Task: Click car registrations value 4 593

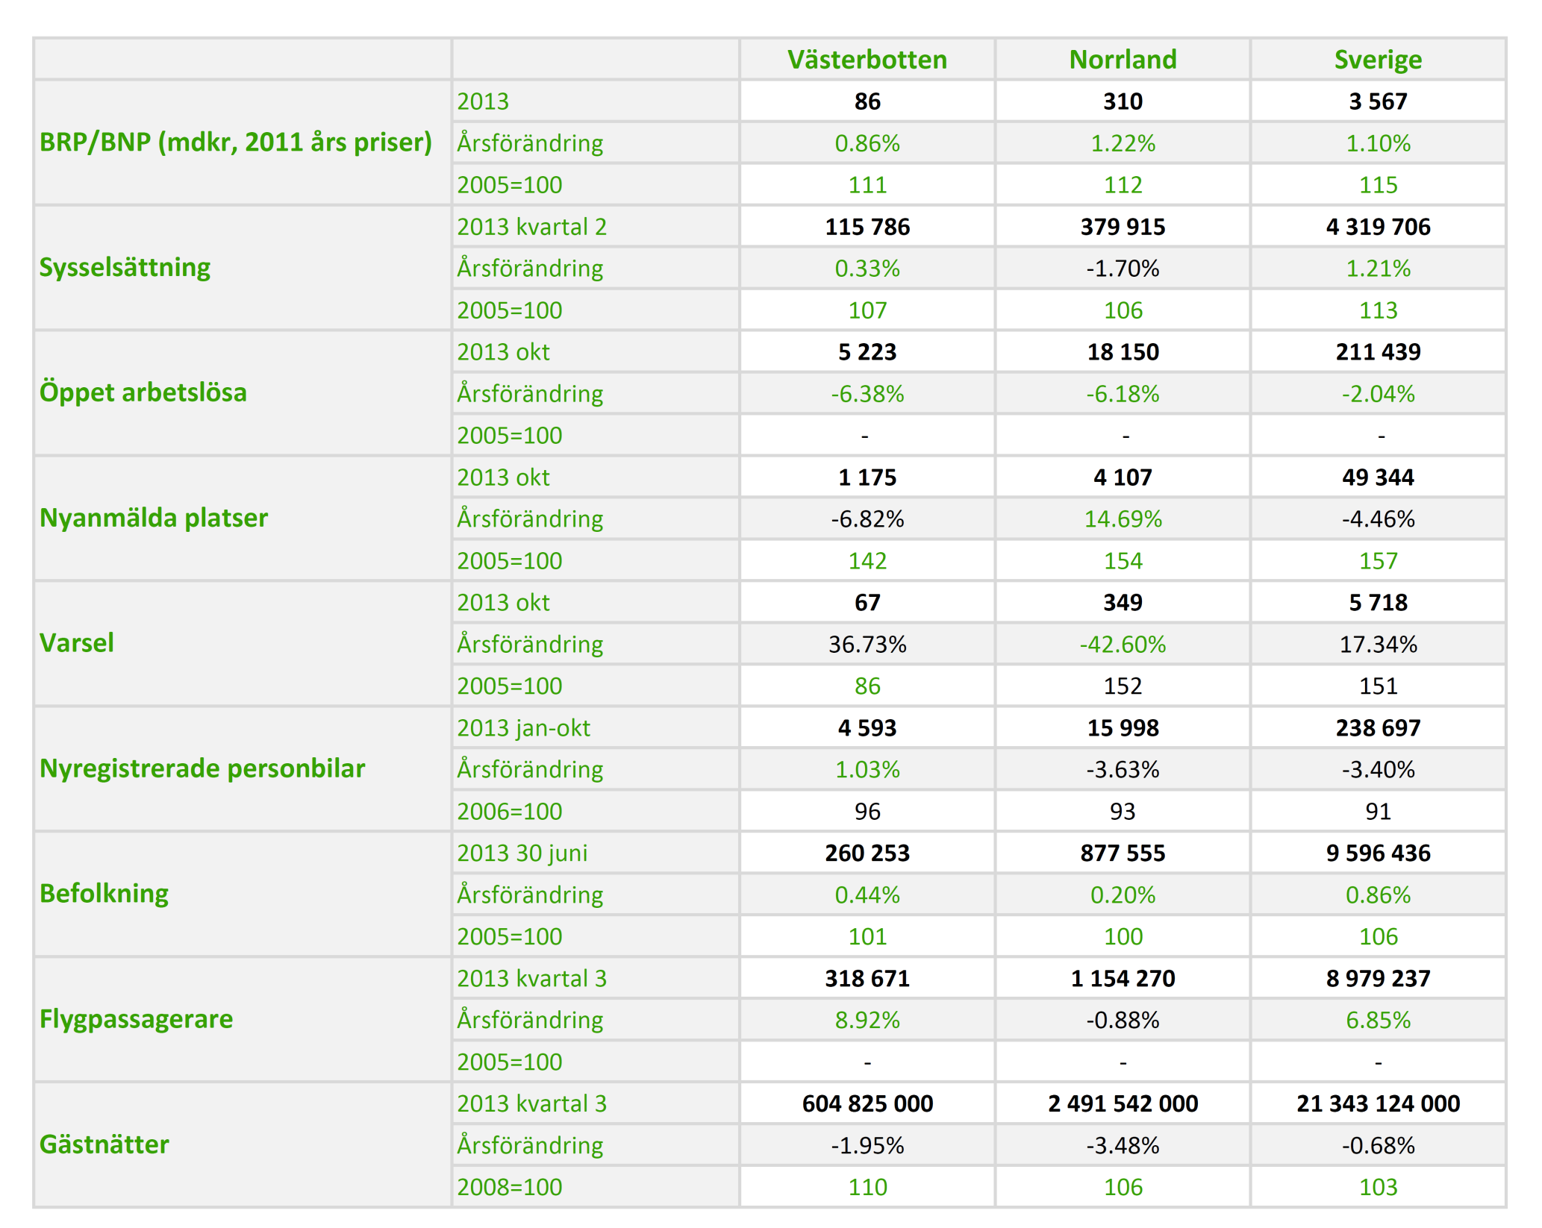Action: click(x=867, y=728)
